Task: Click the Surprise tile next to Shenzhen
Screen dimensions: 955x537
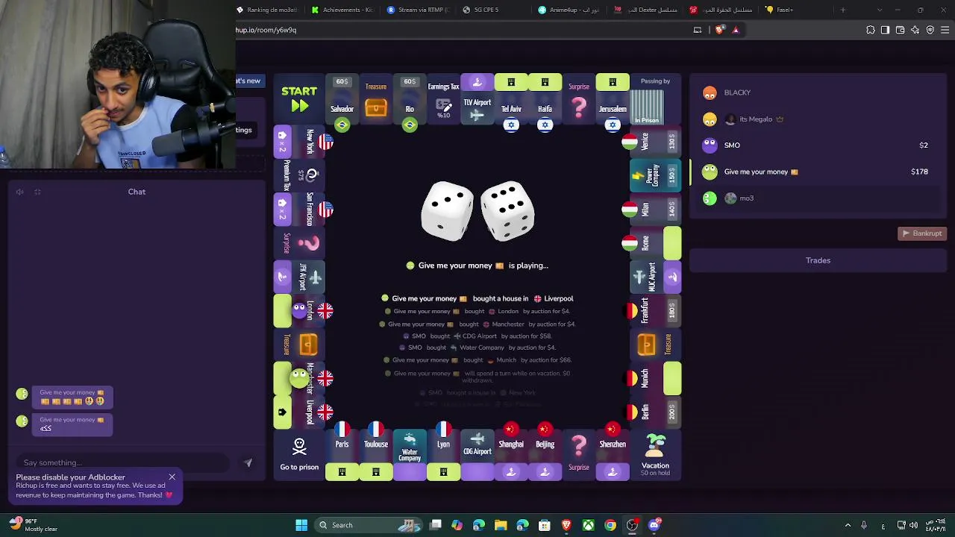Action: pyautogui.click(x=579, y=455)
